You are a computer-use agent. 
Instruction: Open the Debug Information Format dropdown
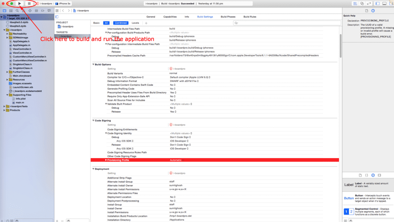click(x=184, y=81)
